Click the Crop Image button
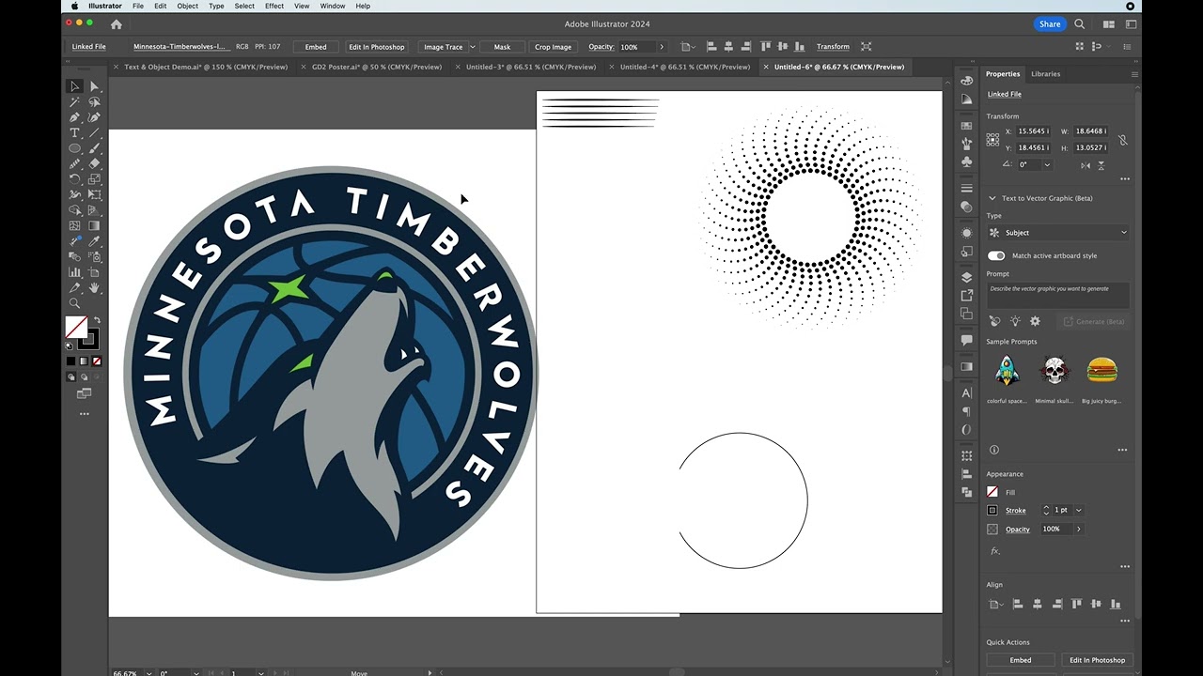Viewport: 1203px width, 676px height. [x=553, y=47]
